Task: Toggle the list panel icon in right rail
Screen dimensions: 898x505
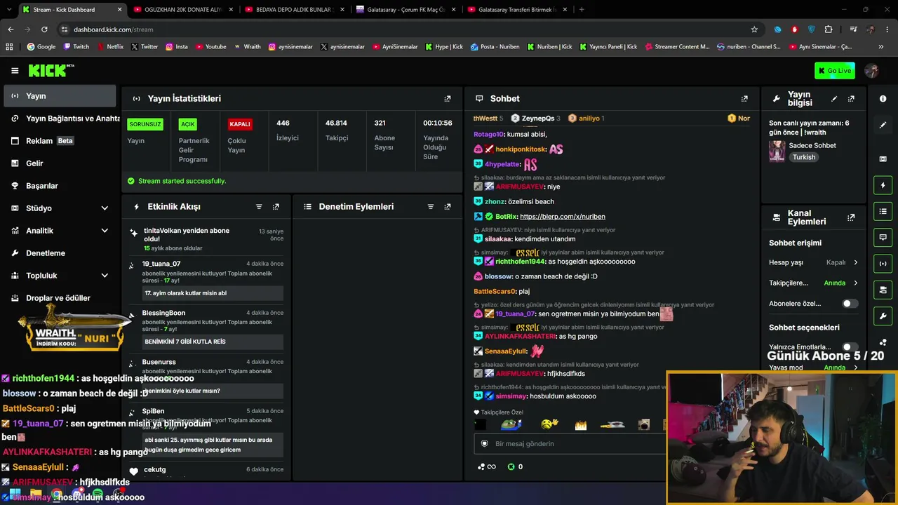Action: (x=883, y=211)
